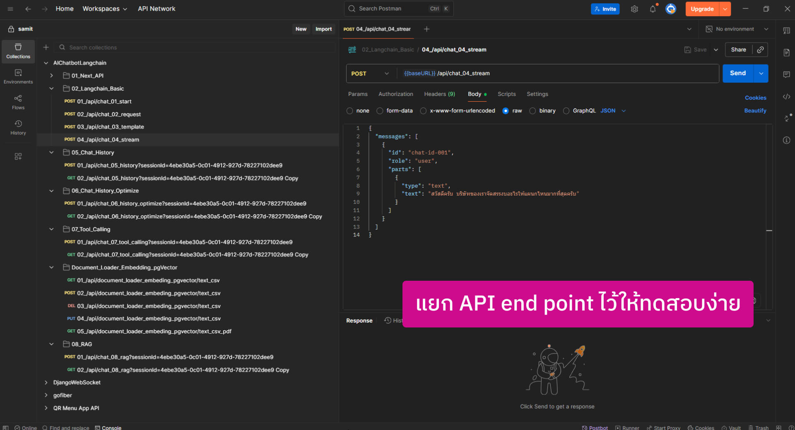Click the Send request button
The height and width of the screenshot is (430, 795).
[x=737, y=73]
